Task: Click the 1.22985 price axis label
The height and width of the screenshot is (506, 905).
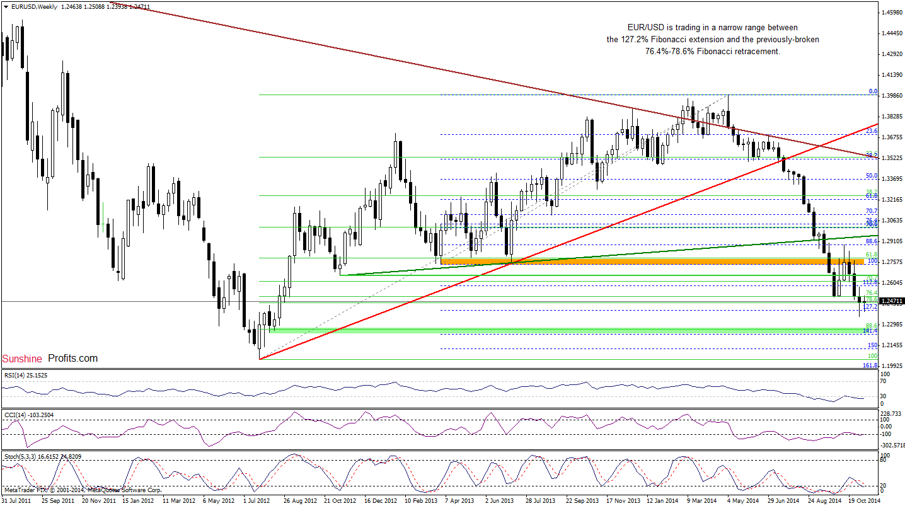Action: pyautogui.click(x=892, y=325)
